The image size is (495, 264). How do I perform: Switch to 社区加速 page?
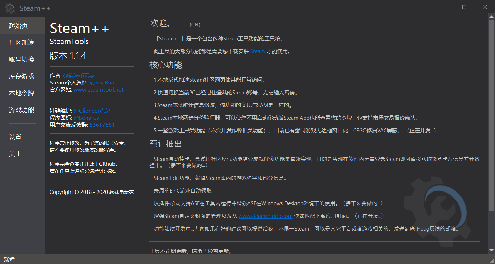click(x=23, y=43)
